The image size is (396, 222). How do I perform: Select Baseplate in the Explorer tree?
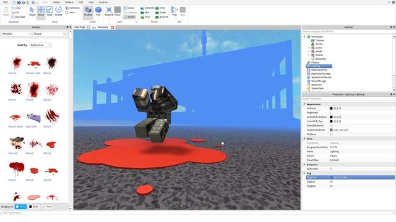(x=321, y=59)
